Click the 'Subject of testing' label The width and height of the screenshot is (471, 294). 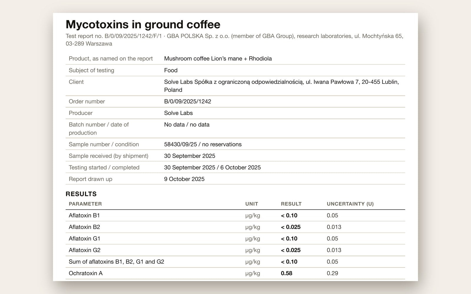[91, 70]
